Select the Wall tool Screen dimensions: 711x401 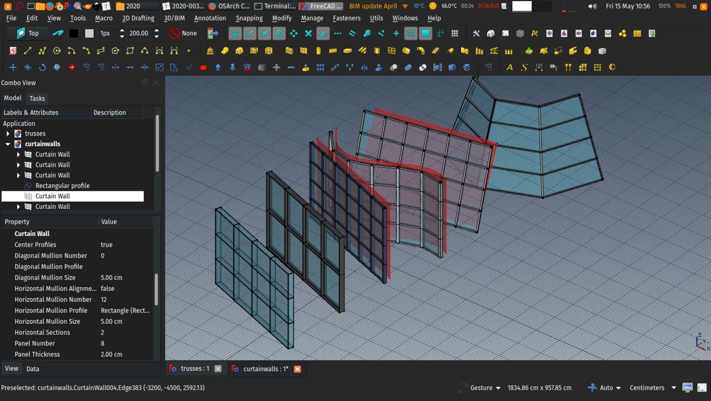tap(289, 51)
